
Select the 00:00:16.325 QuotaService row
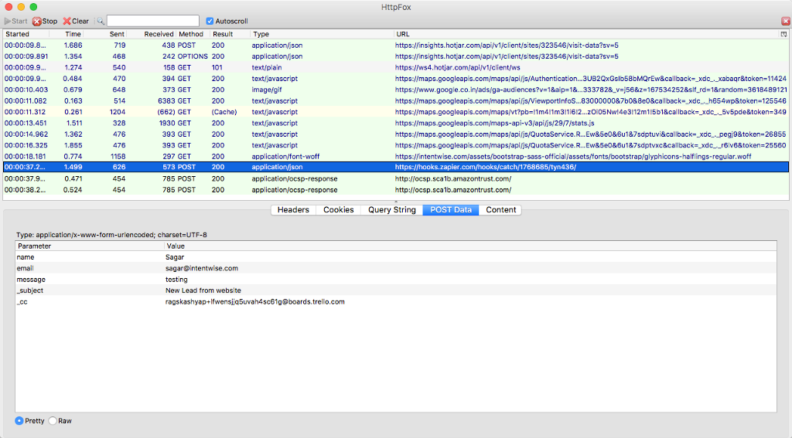(396, 145)
